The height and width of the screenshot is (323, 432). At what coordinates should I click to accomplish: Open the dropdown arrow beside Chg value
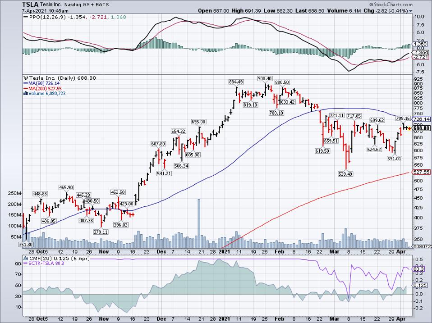pos(411,11)
